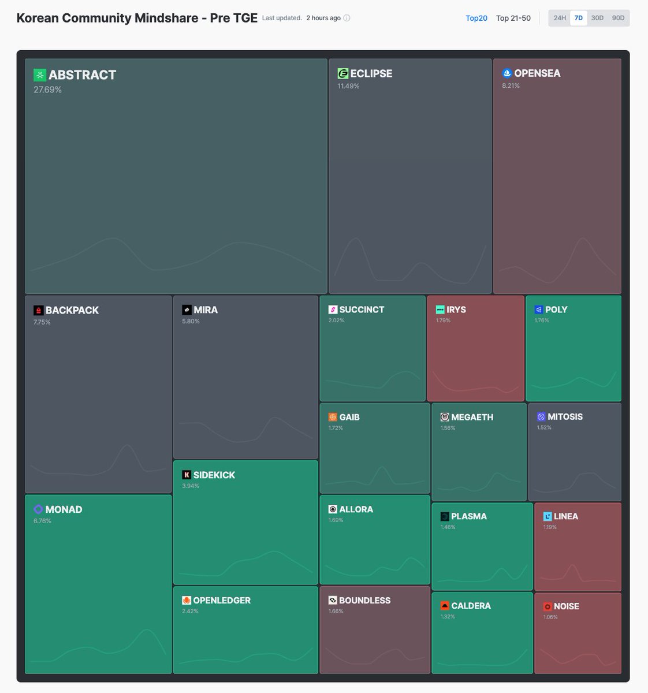
Task: Click the Sidekick logo icon
Action: pos(187,475)
